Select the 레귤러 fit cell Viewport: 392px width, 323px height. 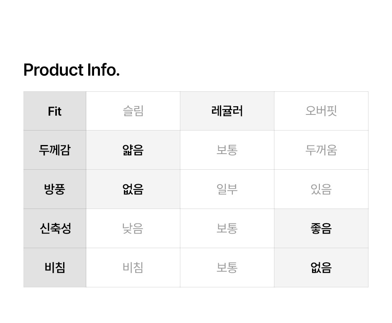[227, 111]
